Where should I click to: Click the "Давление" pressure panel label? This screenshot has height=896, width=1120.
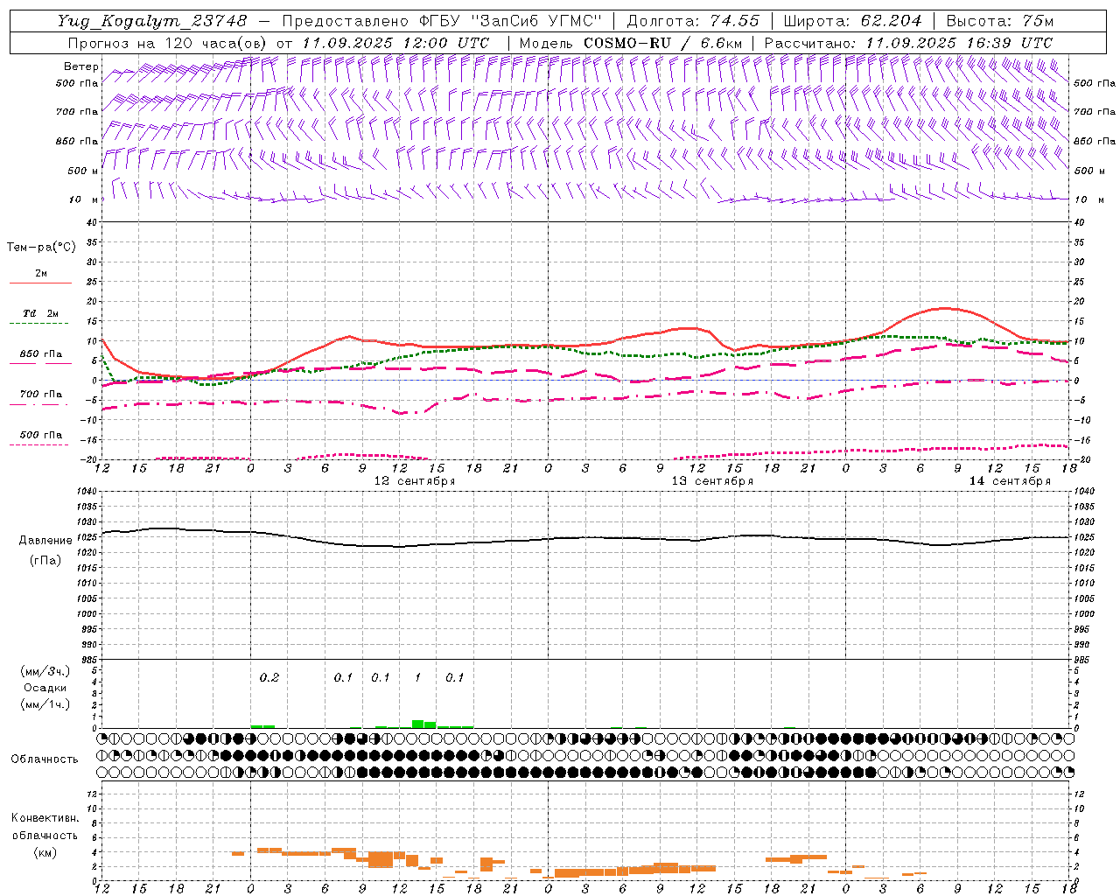coord(45,541)
